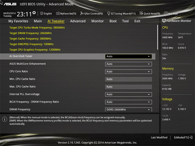Open the DRAM Frequency DDR3-2666MHz dropdown
The height and width of the screenshot is (146, 195).
(129, 109)
